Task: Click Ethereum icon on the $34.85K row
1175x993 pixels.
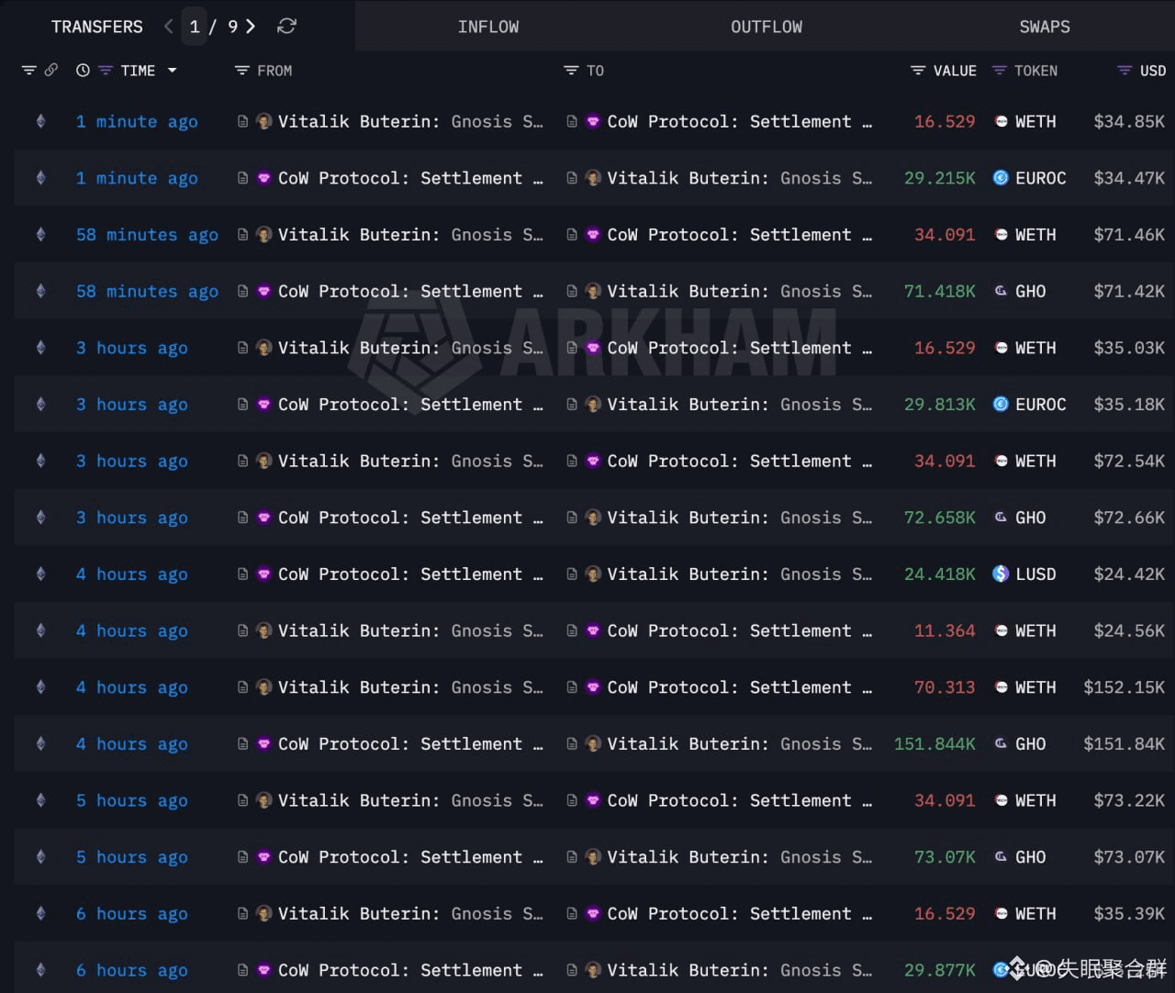Action: [40, 121]
